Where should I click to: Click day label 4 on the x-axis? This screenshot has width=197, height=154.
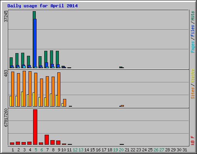[x=30, y=150]
